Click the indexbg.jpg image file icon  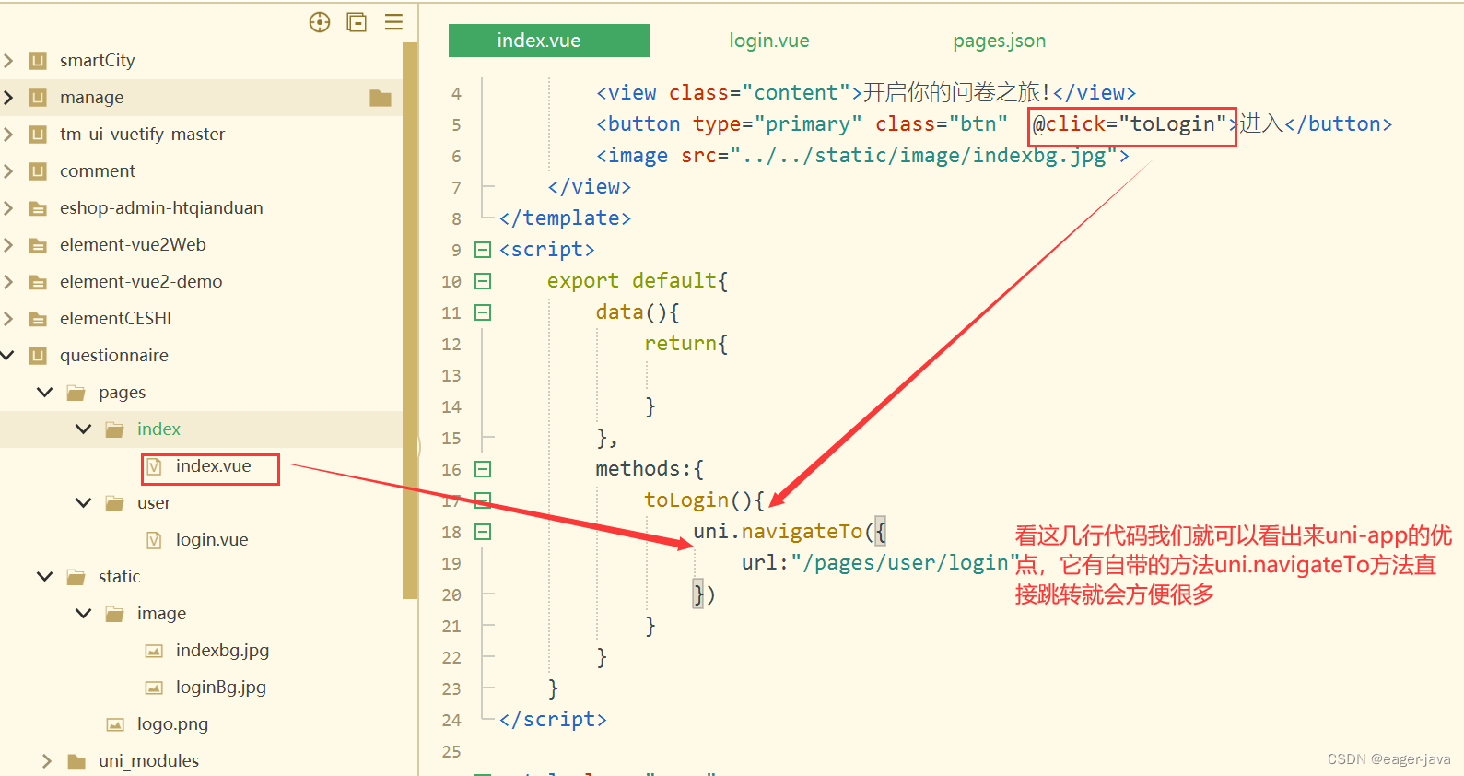coord(154,651)
